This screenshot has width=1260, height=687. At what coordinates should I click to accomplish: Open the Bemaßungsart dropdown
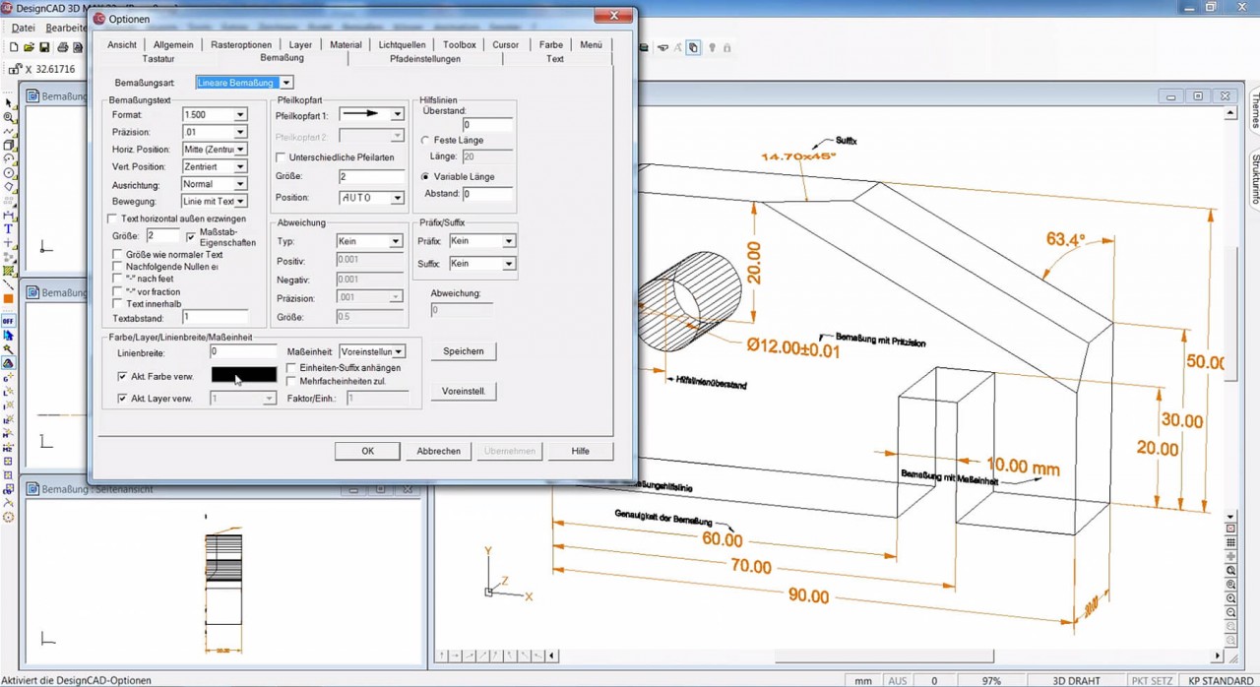point(285,83)
